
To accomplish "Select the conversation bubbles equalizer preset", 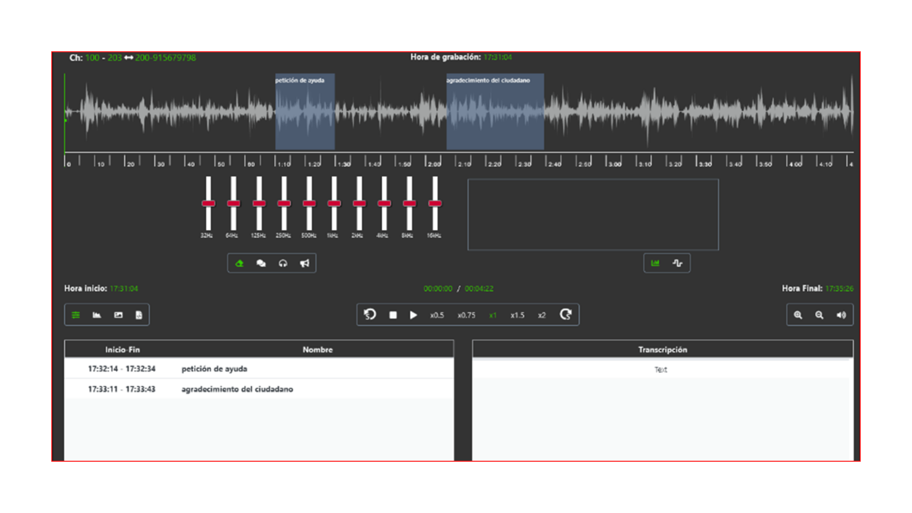I will [x=261, y=263].
